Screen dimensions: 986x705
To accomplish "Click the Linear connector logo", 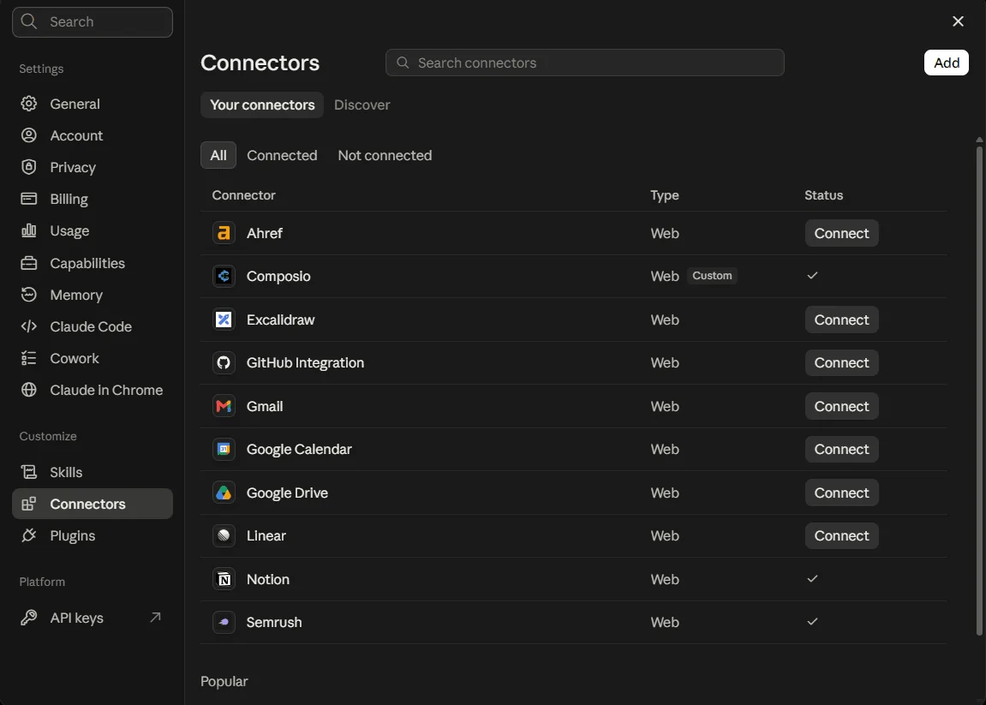I will [224, 536].
